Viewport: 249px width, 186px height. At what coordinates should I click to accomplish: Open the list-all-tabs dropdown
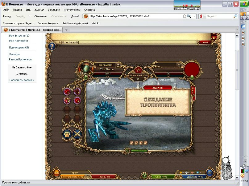point(237,30)
